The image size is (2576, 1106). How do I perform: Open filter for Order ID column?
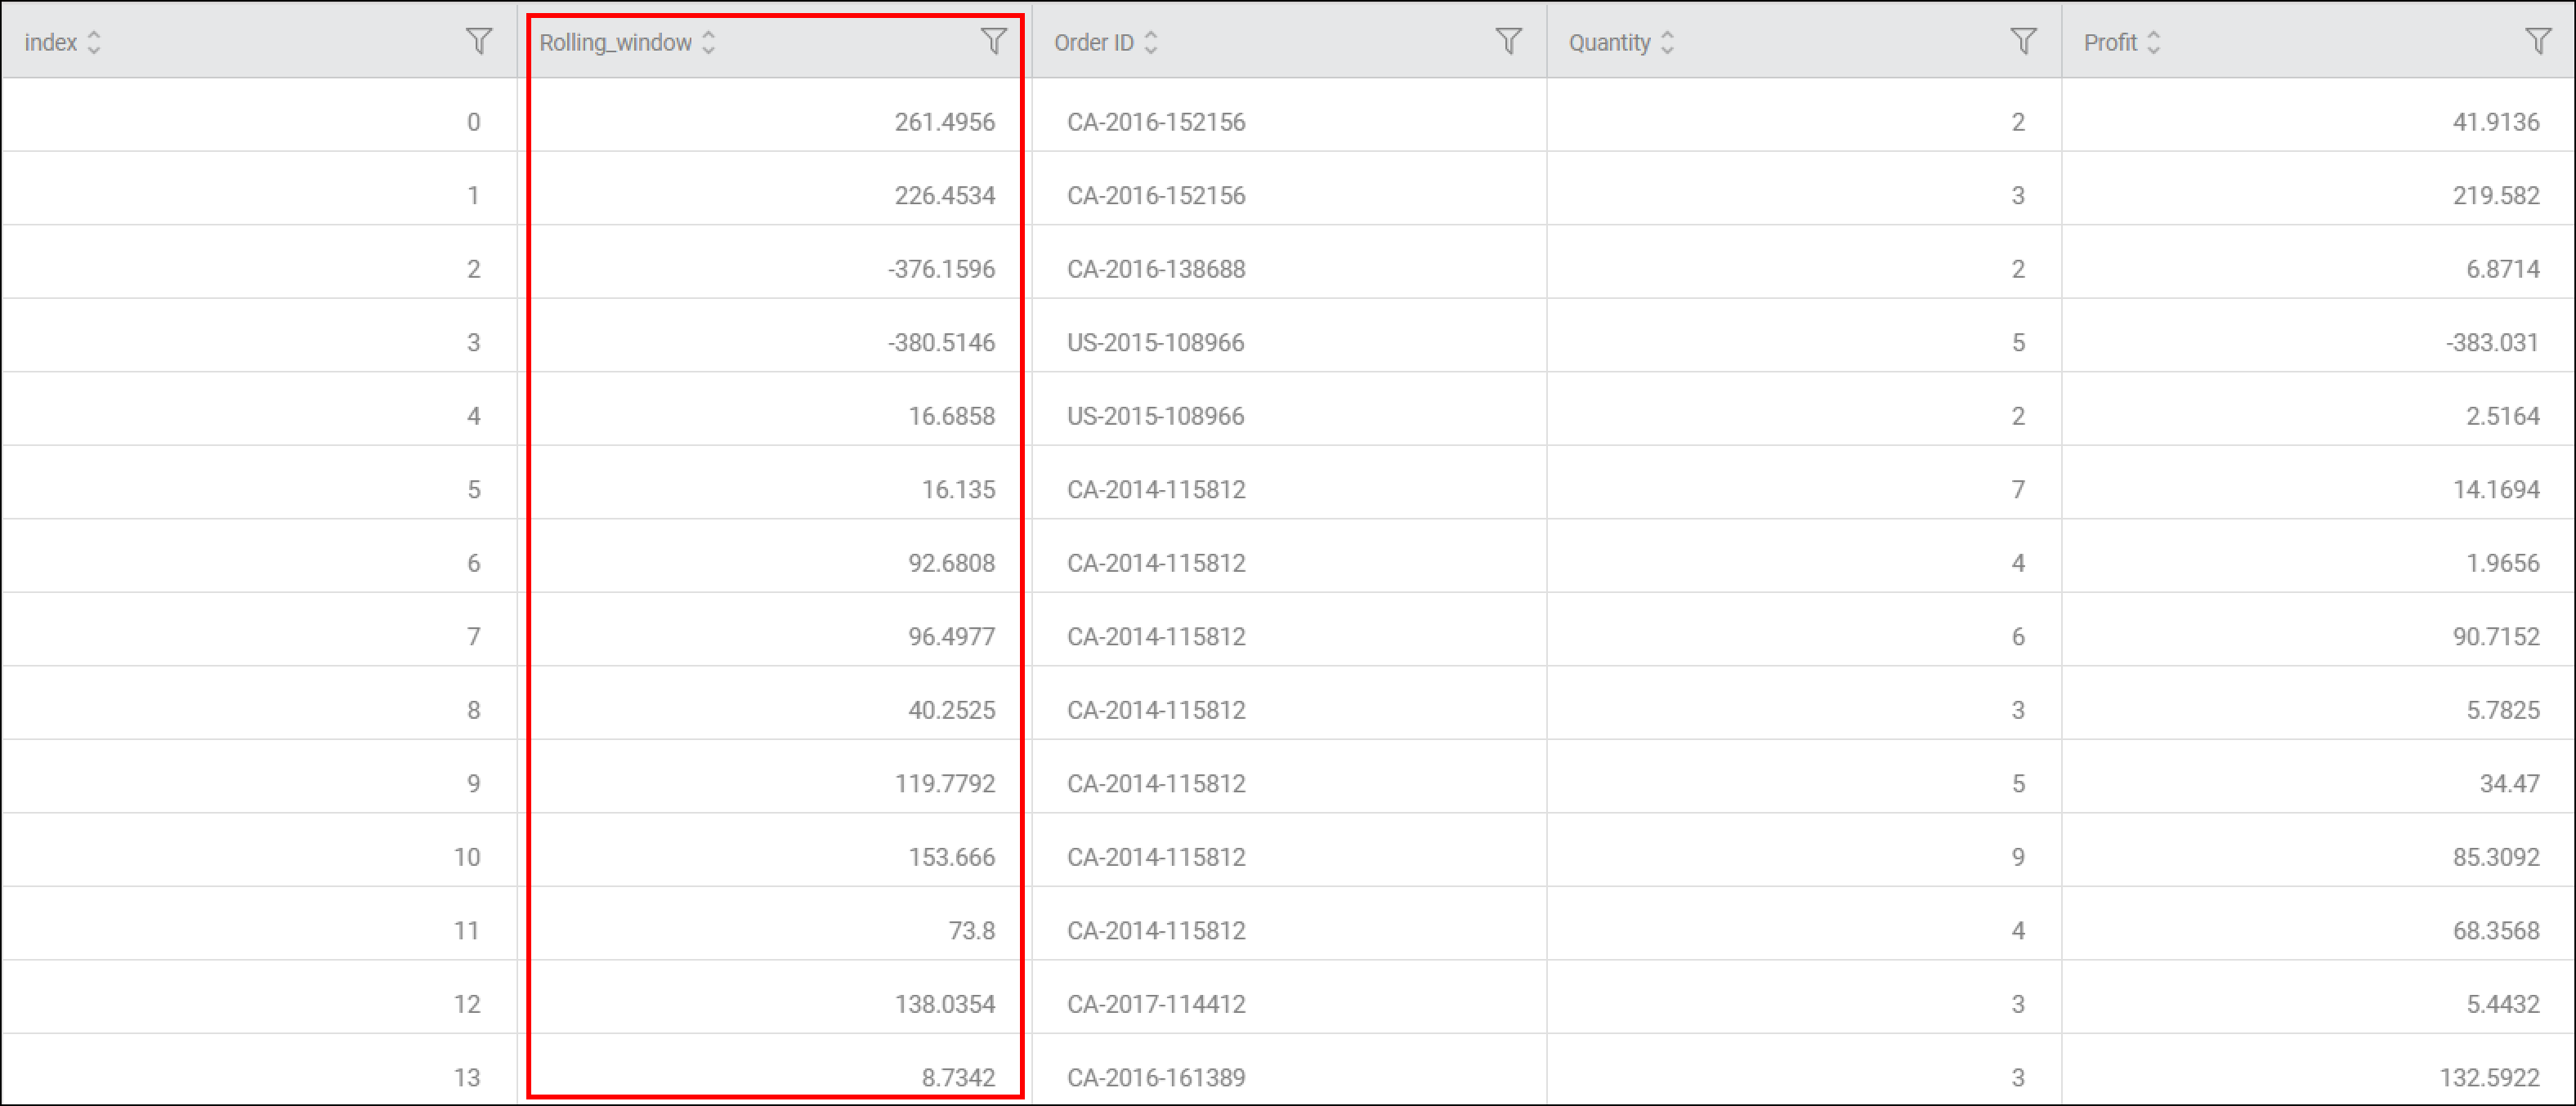1508,42
